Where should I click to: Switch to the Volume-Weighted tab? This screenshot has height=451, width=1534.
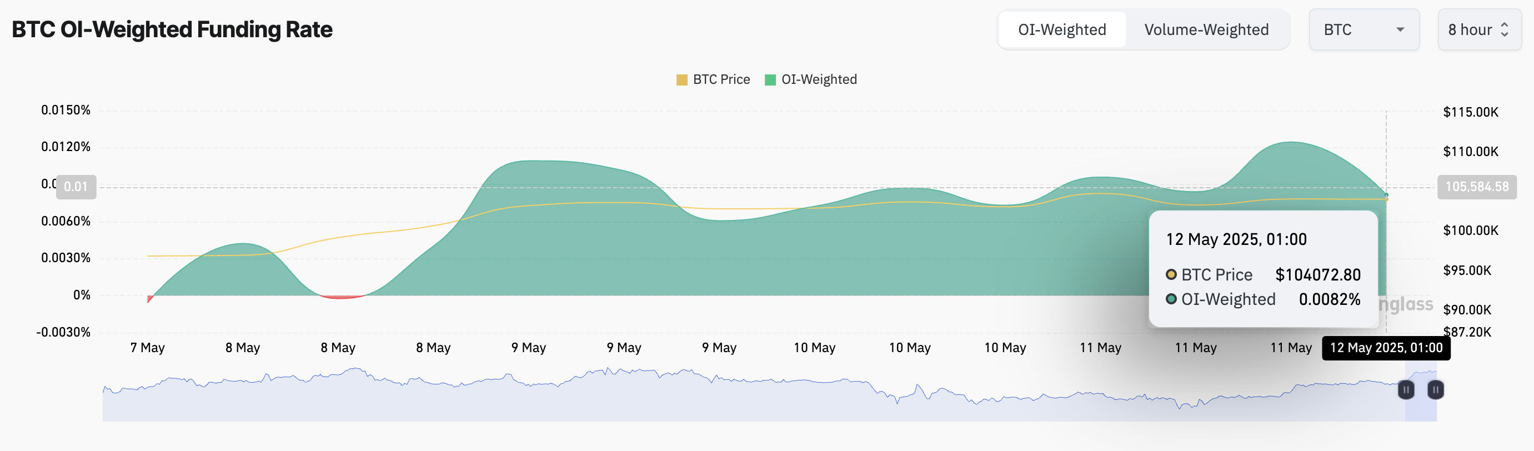(x=1206, y=30)
